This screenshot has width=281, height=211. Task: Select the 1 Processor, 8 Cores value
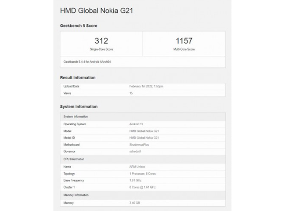143,174
